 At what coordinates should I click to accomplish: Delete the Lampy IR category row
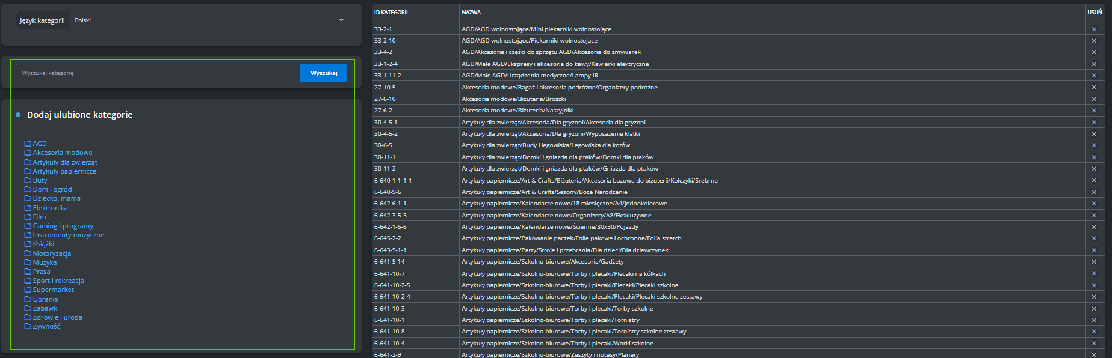[x=1093, y=76]
